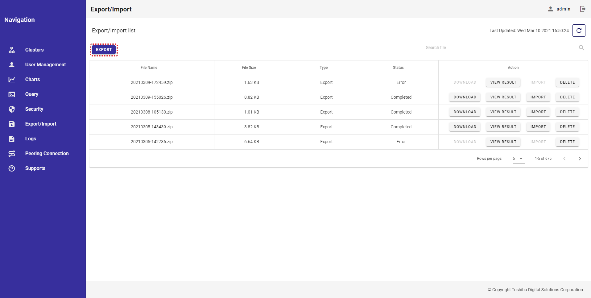Delete file 20210305-143439.zip
This screenshot has height=298, width=591.
[x=567, y=127]
